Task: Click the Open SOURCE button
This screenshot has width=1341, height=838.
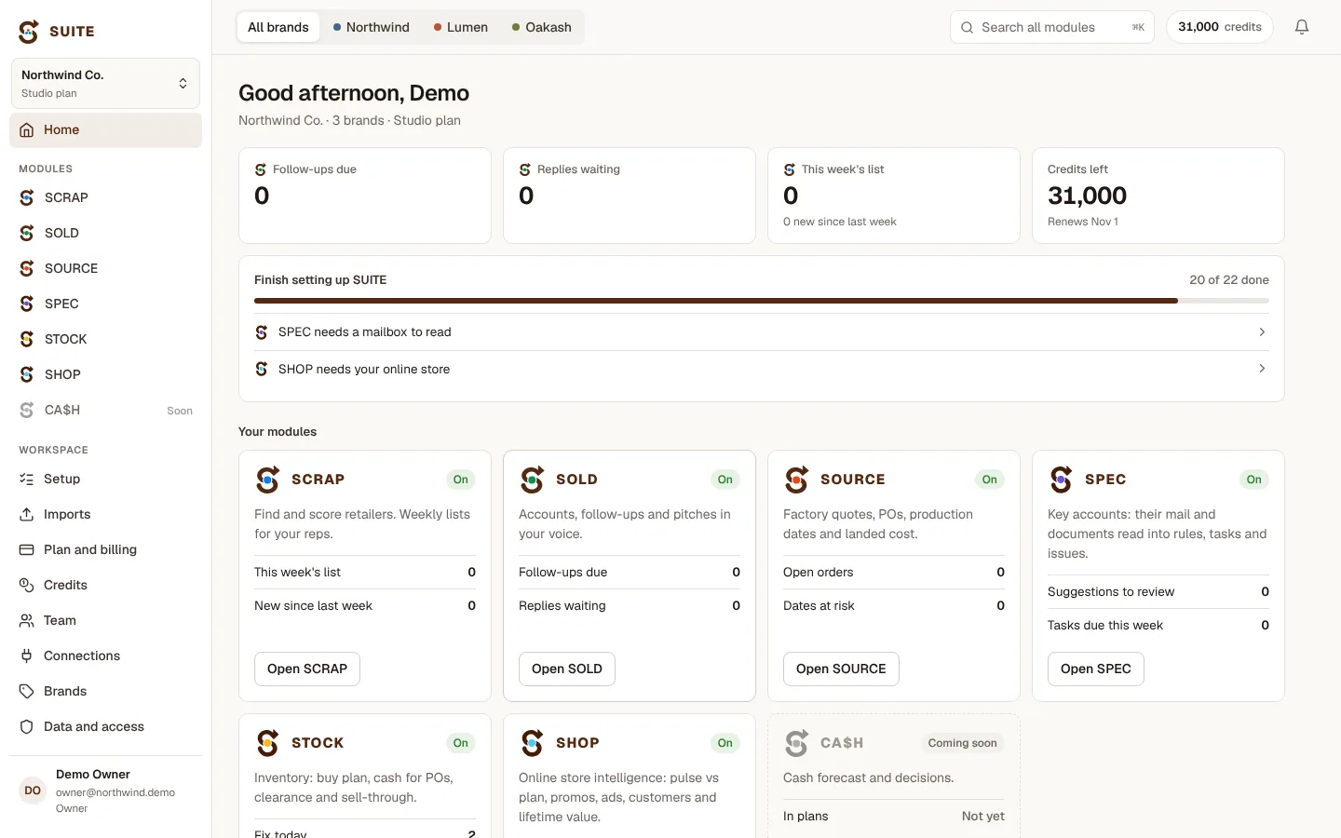Action: click(841, 669)
